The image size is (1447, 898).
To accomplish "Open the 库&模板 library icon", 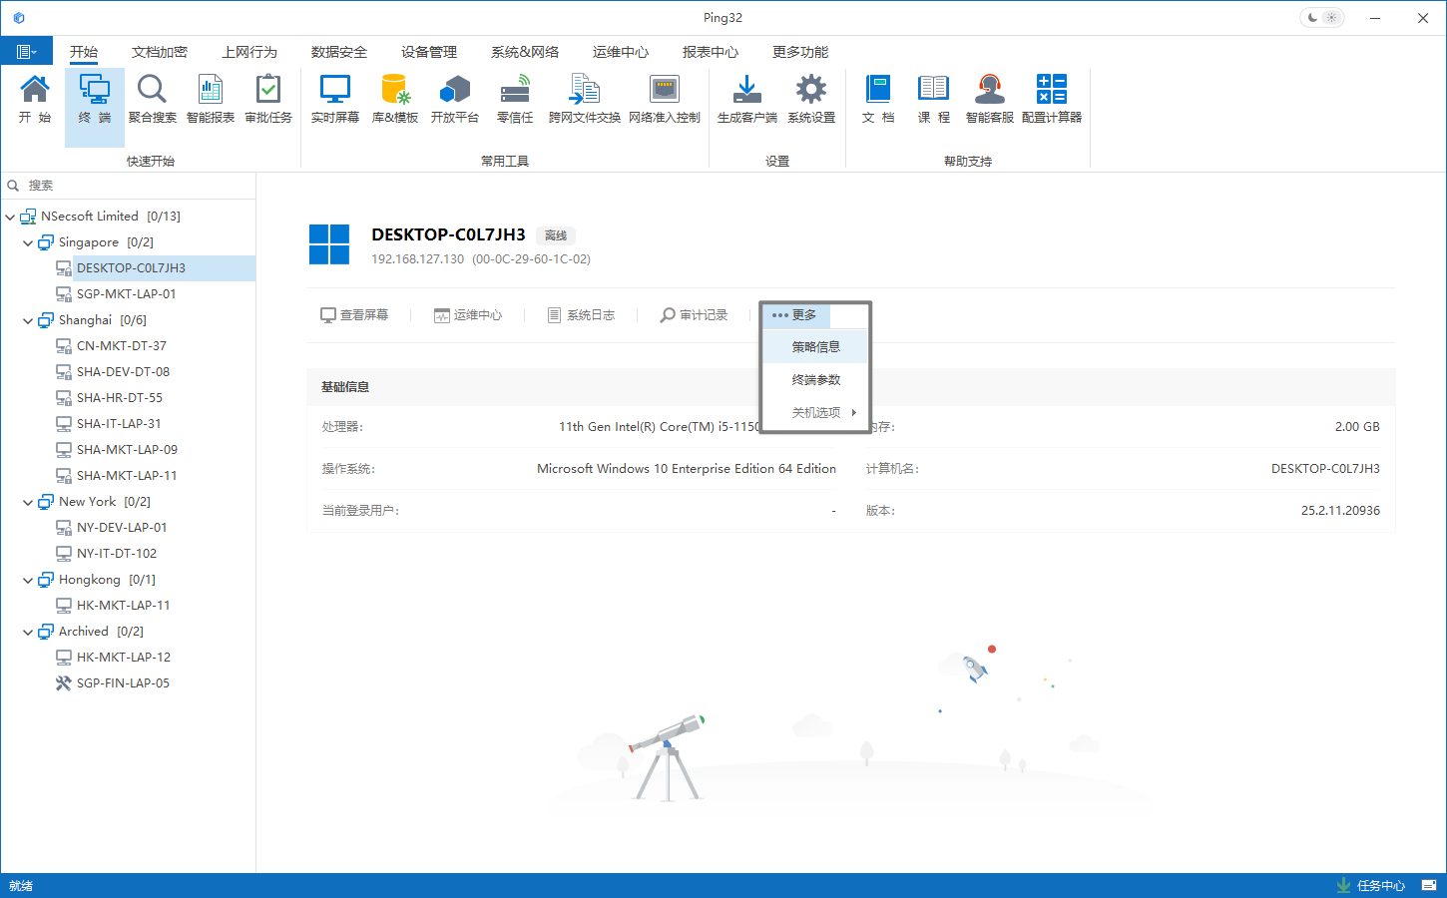I will point(394,99).
